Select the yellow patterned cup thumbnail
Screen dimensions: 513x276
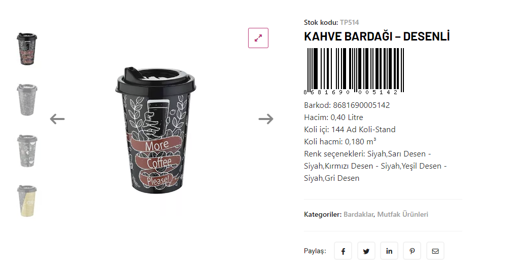(27, 201)
